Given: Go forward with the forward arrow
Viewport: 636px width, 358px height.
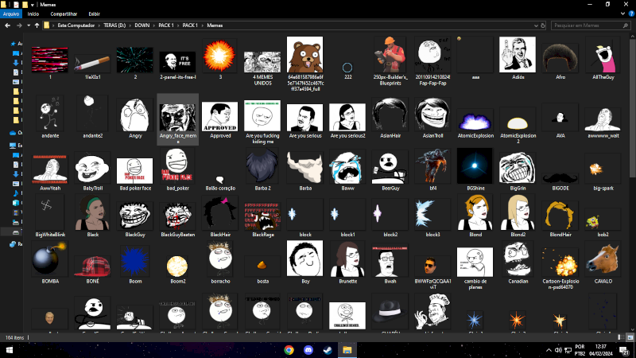Looking at the screenshot, I should coord(18,25).
